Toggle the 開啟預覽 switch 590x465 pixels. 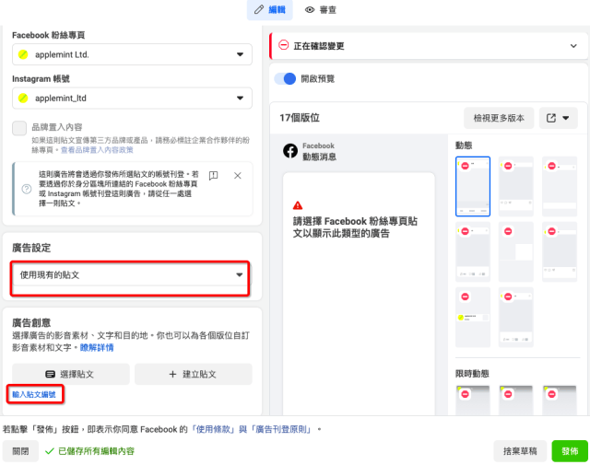285,78
